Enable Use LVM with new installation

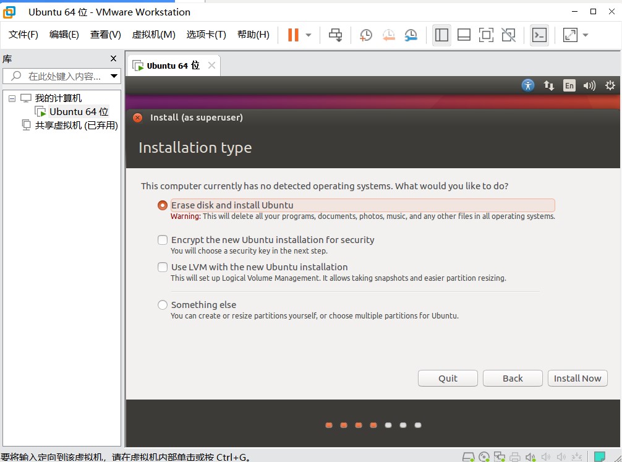tap(163, 267)
